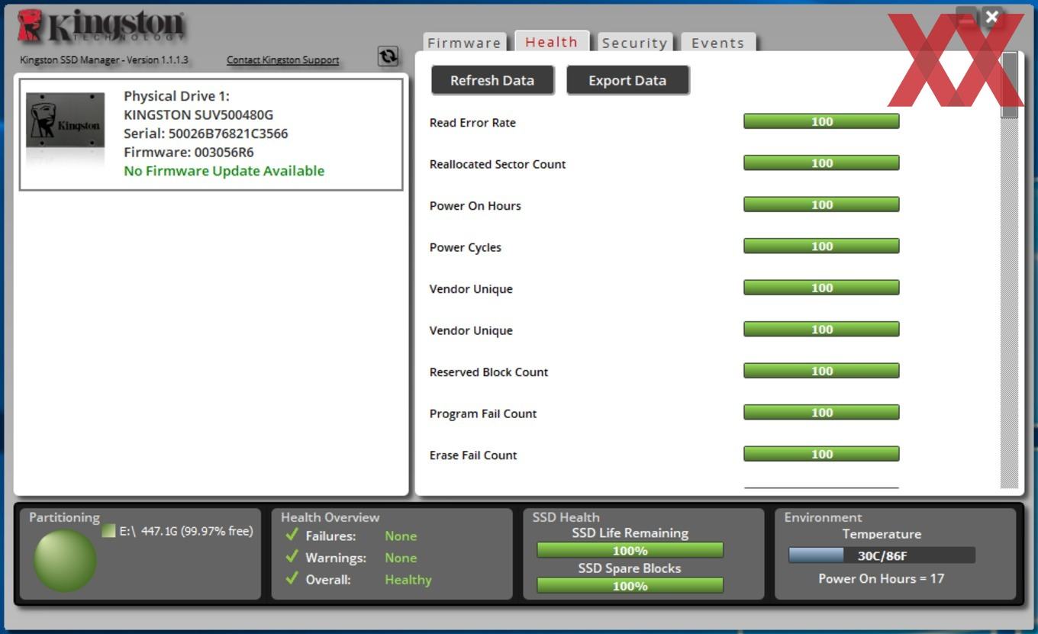Click the 30C/86F temperature bar
1038x634 pixels.
882,555
